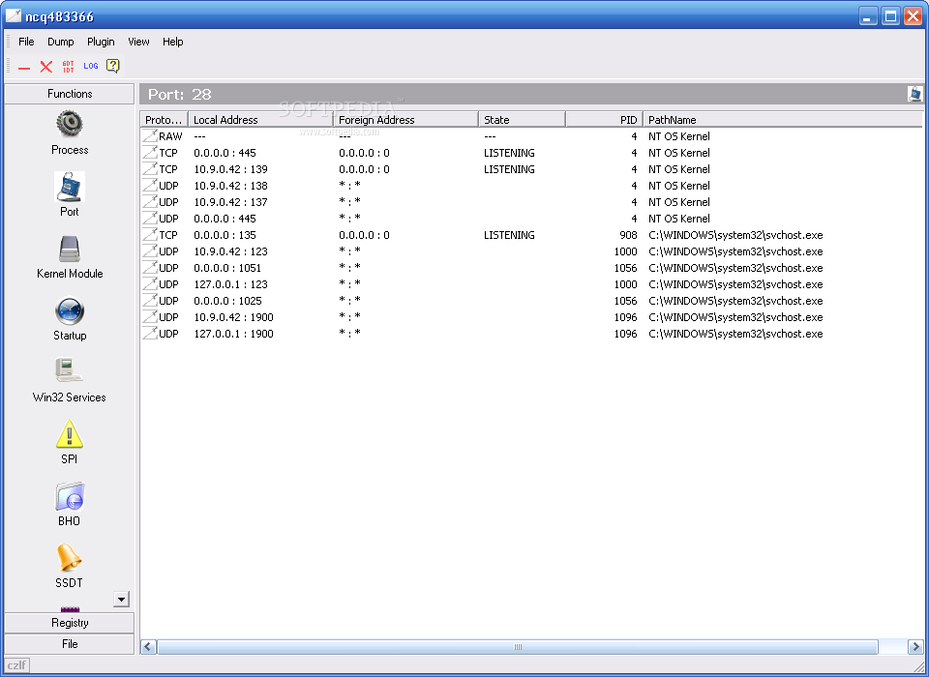This screenshot has height=677, width=929.
Task: Open the Plugin menu
Action: [101, 42]
